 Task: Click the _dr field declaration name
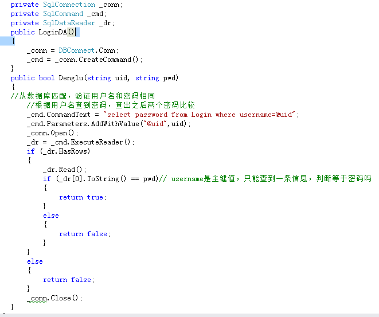click(105, 23)
